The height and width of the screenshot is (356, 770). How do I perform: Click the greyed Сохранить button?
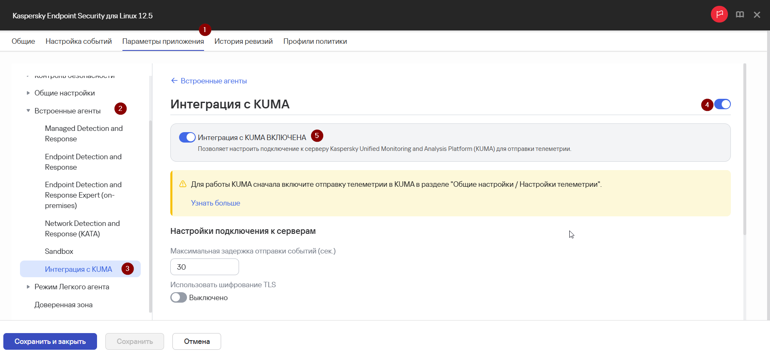pyautogui.click(x=135, y=341)
